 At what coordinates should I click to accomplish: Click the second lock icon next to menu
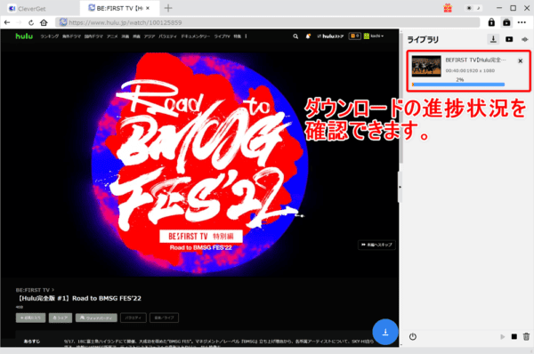click(x=506, y=22)
